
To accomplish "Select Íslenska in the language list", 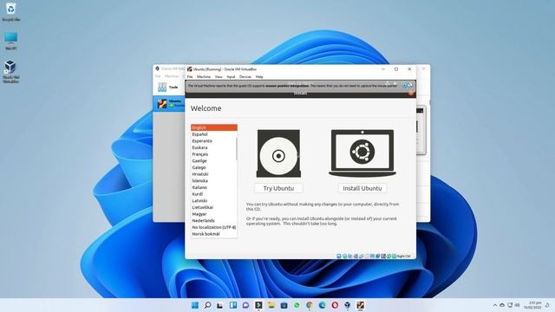I will pos(214,181).
